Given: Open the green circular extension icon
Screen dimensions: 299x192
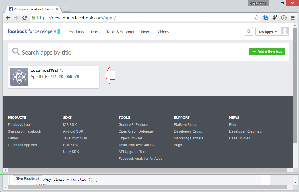Looking at the screenshot, I should coord(284,18).
